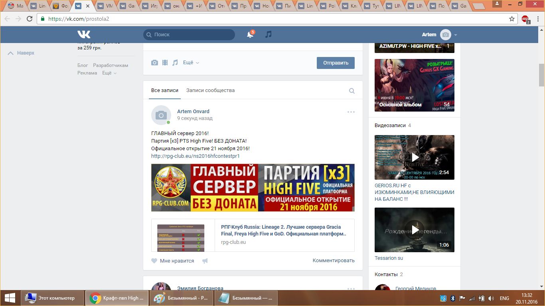
Task: Select the Все записи tab
Action: [164, 90]
